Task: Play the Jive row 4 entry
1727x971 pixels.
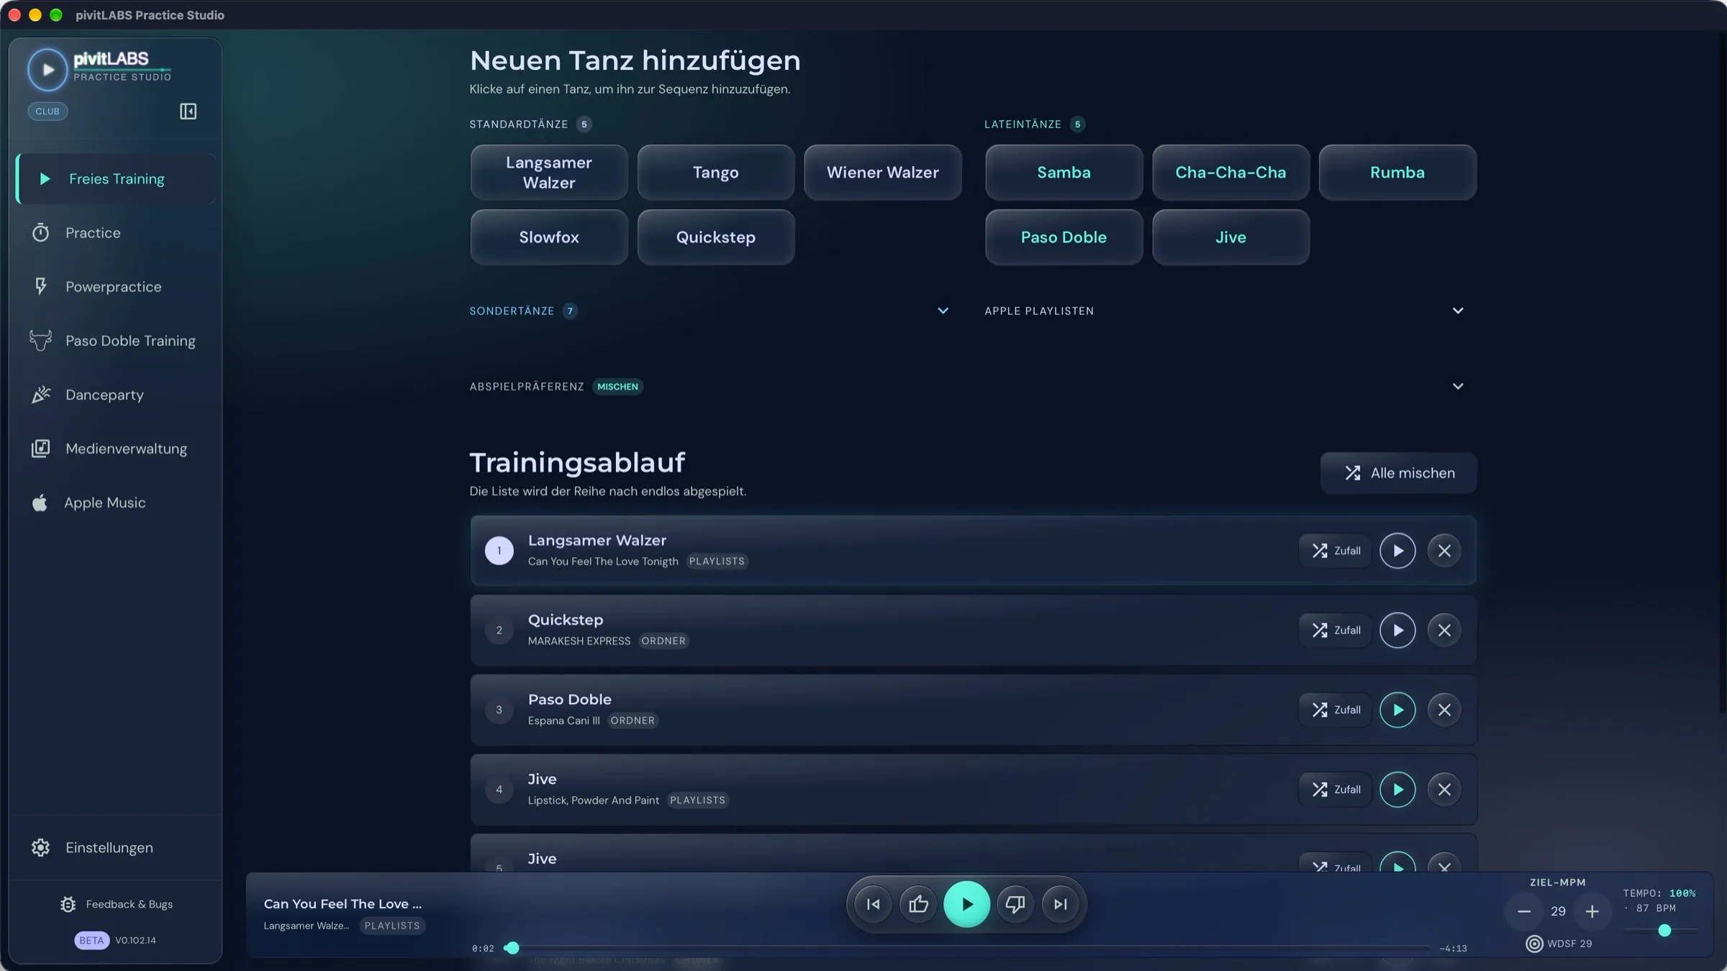Action: coord(1397,790)
